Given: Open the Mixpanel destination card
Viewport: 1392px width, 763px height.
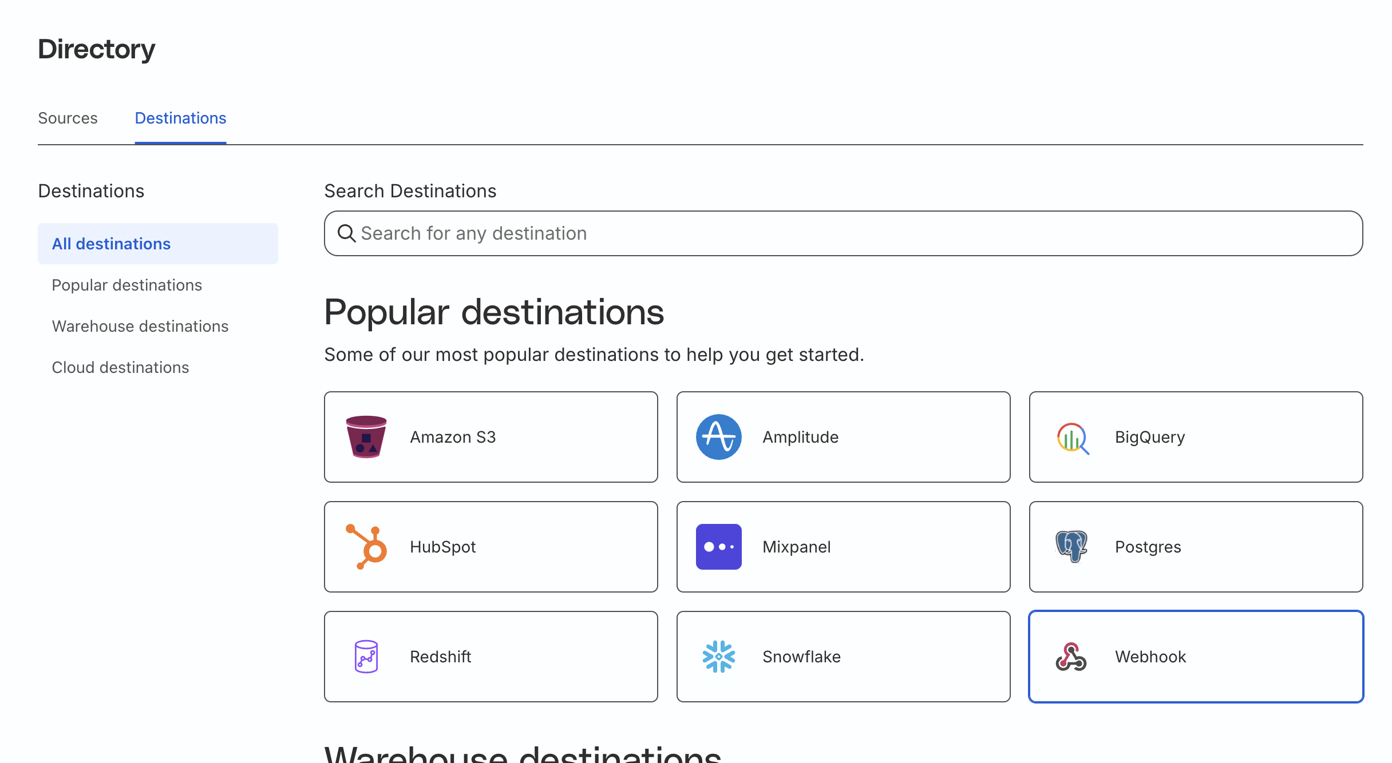Looking at the screenshot, I should click(x=844, y=547).
